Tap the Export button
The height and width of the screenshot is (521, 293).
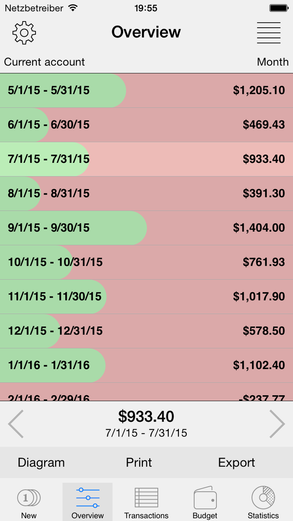236,463
